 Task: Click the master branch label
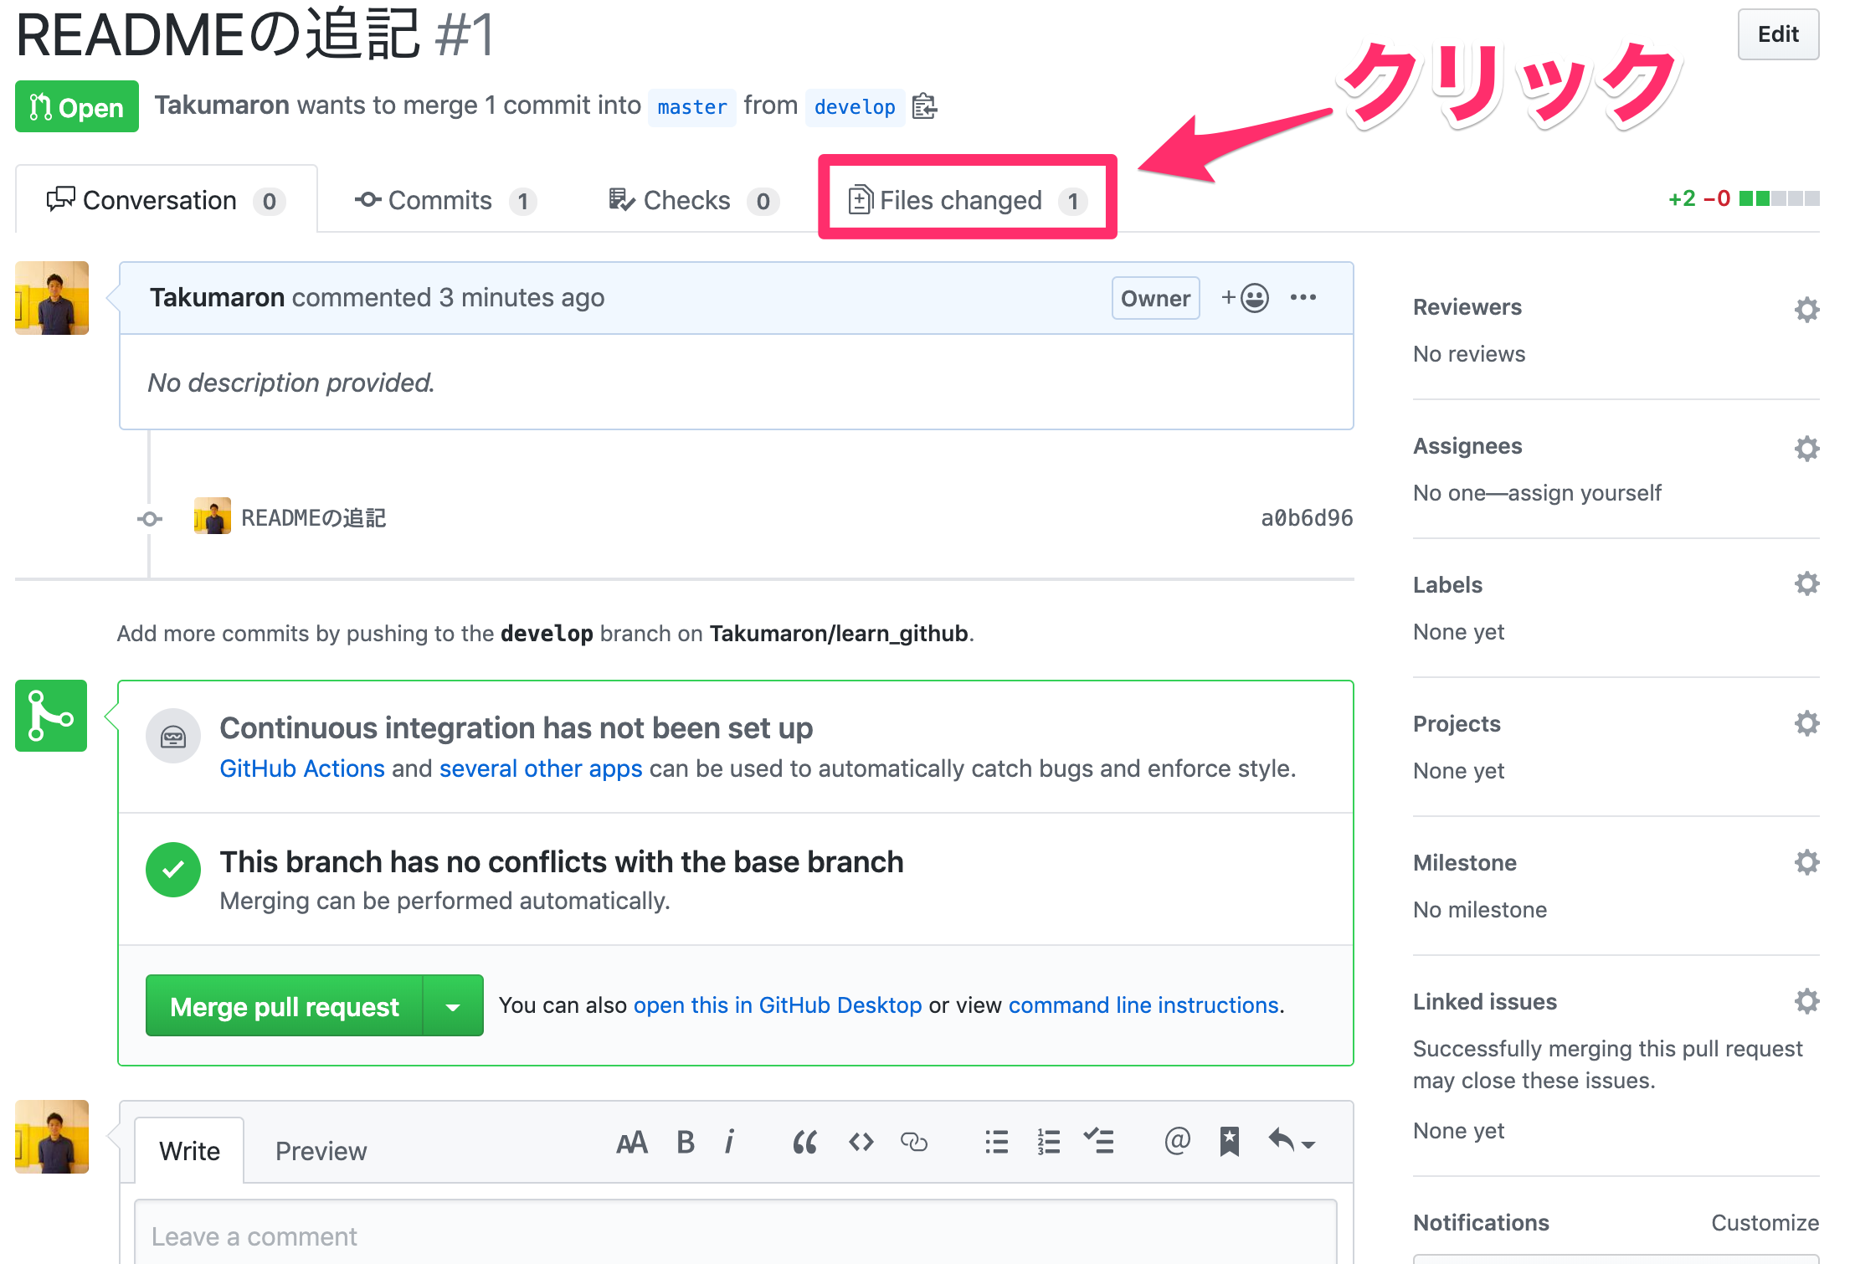(692, 107)
